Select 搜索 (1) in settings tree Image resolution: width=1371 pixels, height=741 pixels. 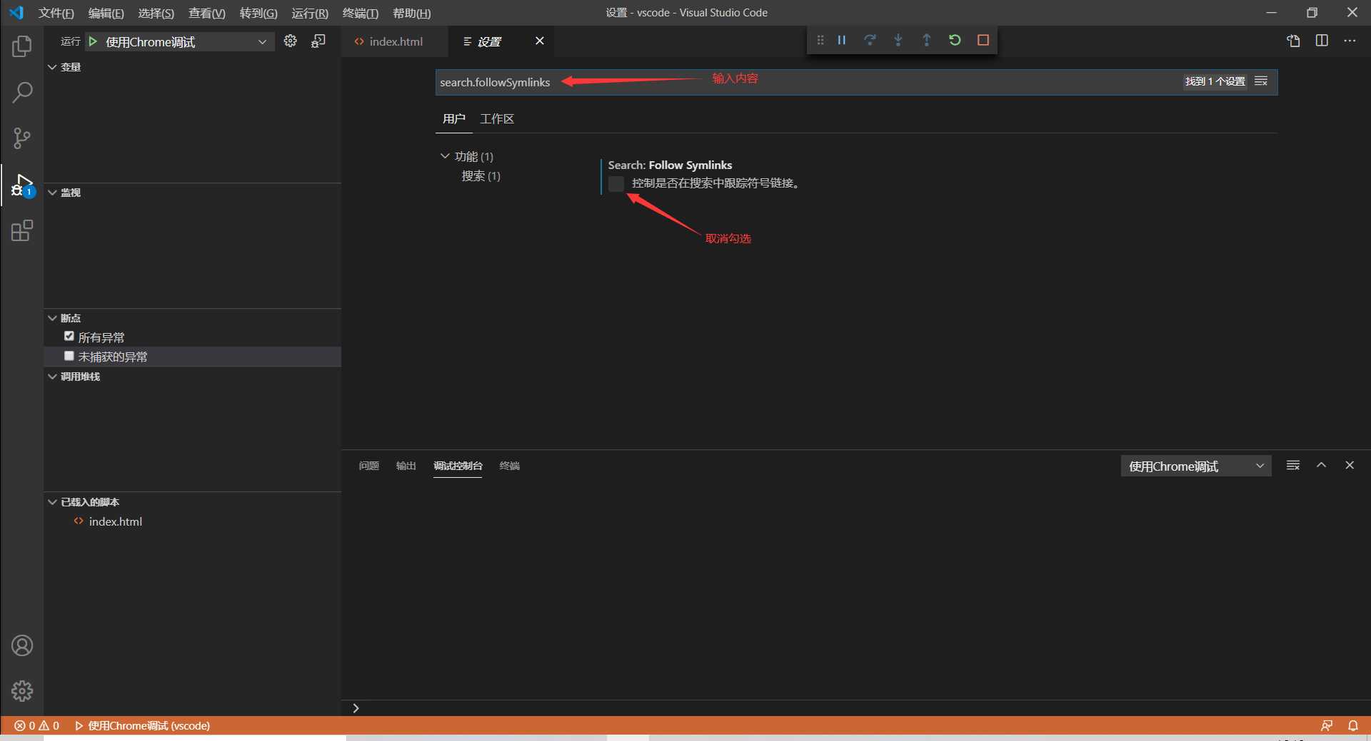click(481, 175)
